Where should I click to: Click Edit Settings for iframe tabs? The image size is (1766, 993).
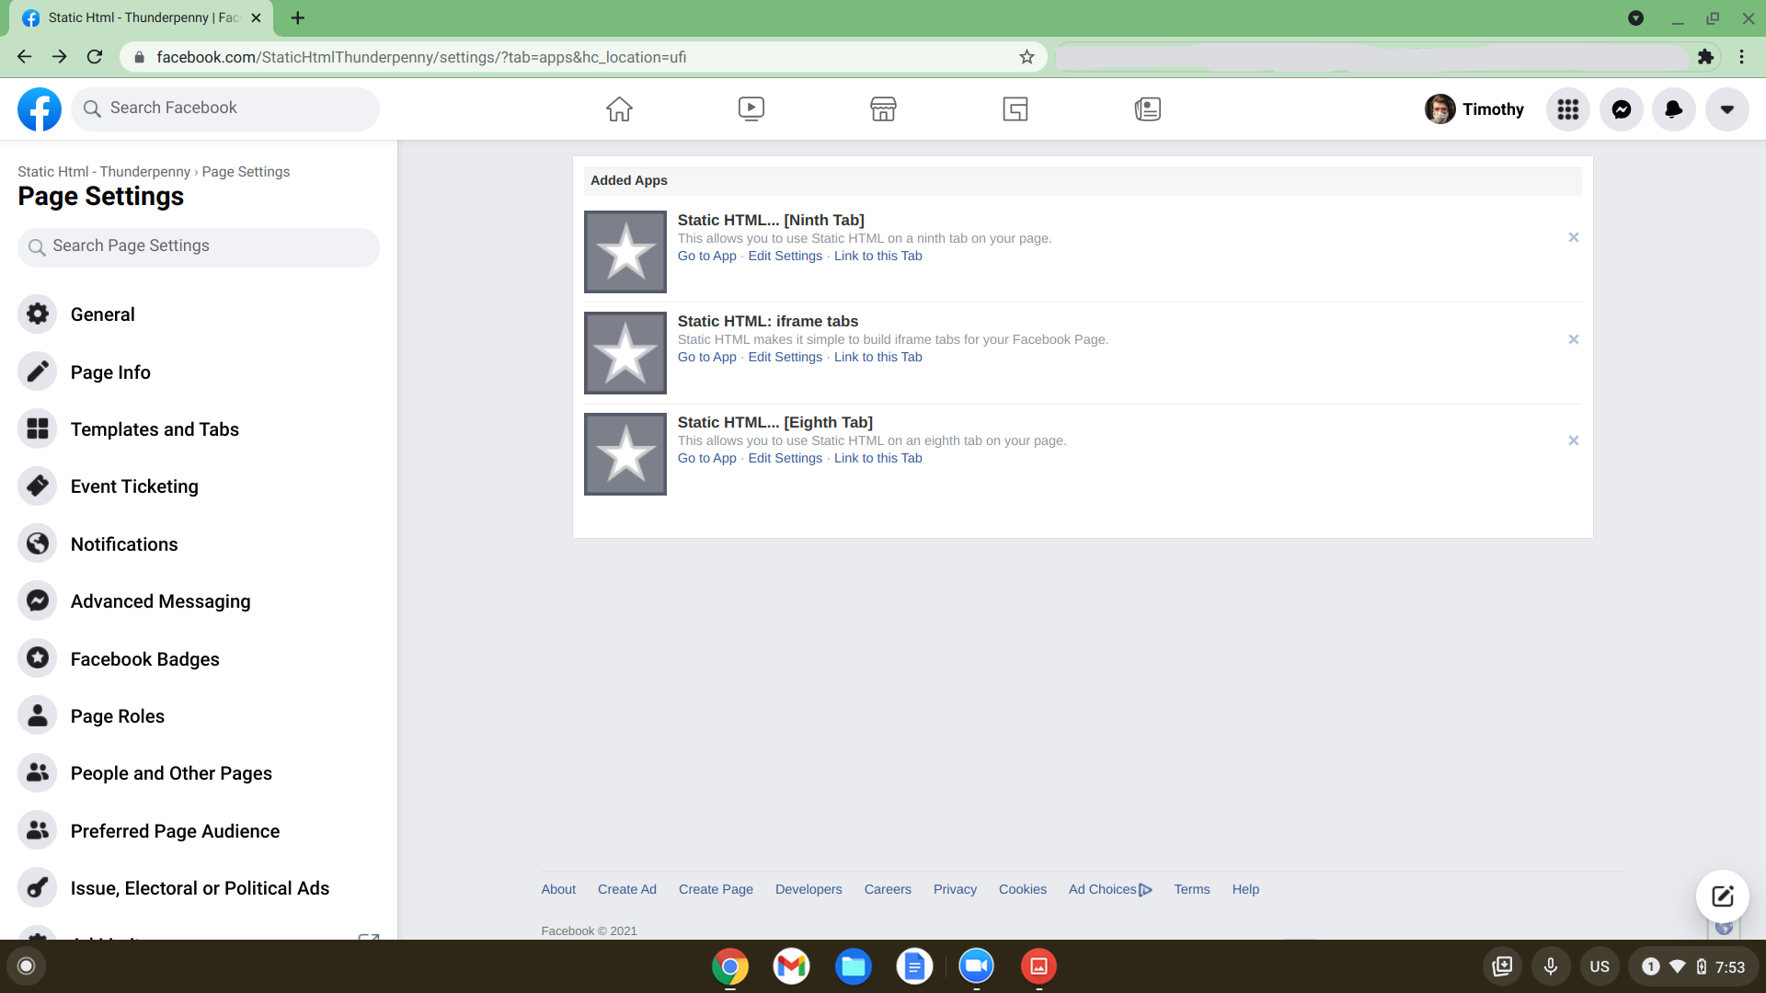click(x=785, y=357)
